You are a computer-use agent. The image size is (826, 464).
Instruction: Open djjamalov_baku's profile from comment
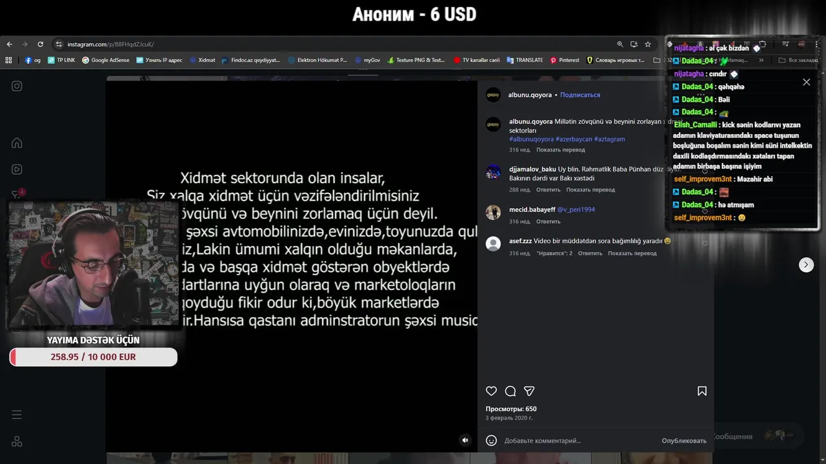click(532, 169)
